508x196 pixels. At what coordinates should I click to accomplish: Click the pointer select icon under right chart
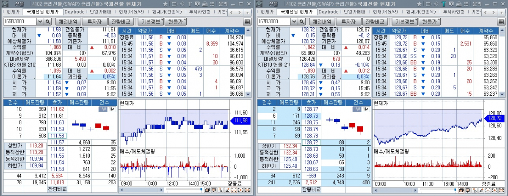coord(475,190)
